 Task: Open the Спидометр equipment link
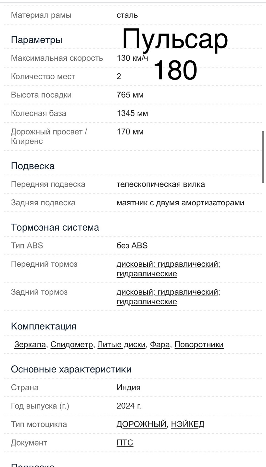click(72, 345)
